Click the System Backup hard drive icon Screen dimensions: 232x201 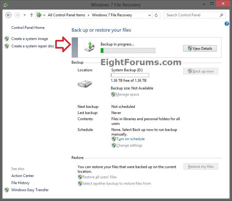click(x=85, y=84)
